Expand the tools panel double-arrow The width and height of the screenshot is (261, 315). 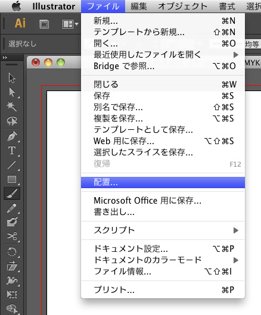tap(5, 57)
